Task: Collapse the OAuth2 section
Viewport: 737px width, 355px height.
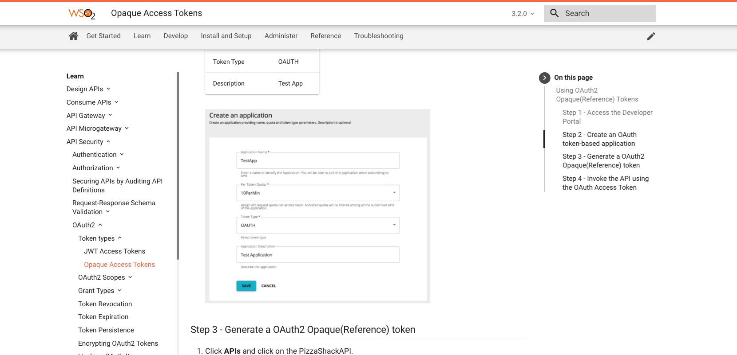Action: [x=87, y=225]
